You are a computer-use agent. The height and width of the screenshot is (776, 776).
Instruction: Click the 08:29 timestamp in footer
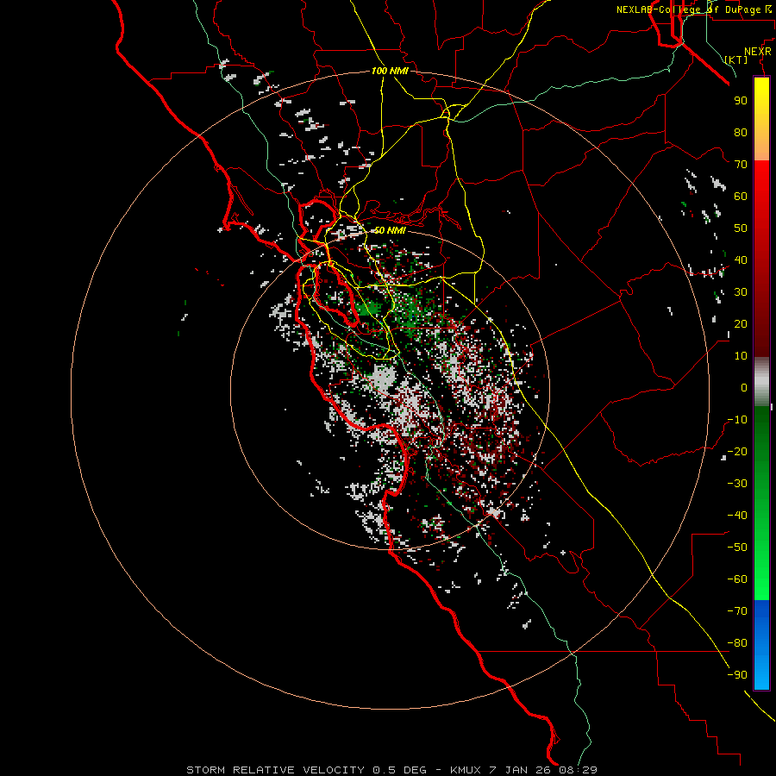coord(578,770)
